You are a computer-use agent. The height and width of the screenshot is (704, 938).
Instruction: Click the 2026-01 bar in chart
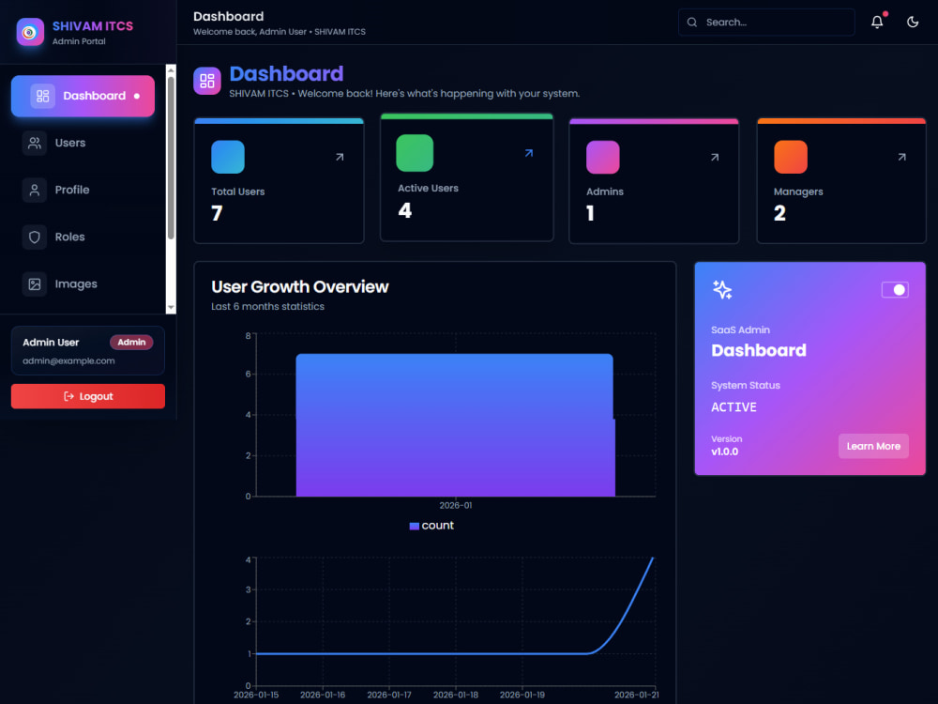455,425
